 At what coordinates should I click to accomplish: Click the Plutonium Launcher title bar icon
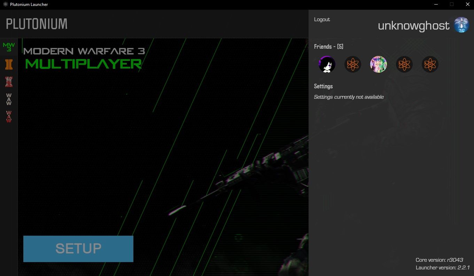5,5
